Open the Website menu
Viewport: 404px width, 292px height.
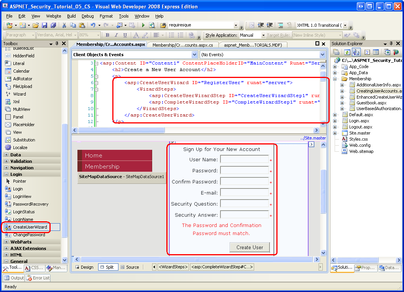54,16
